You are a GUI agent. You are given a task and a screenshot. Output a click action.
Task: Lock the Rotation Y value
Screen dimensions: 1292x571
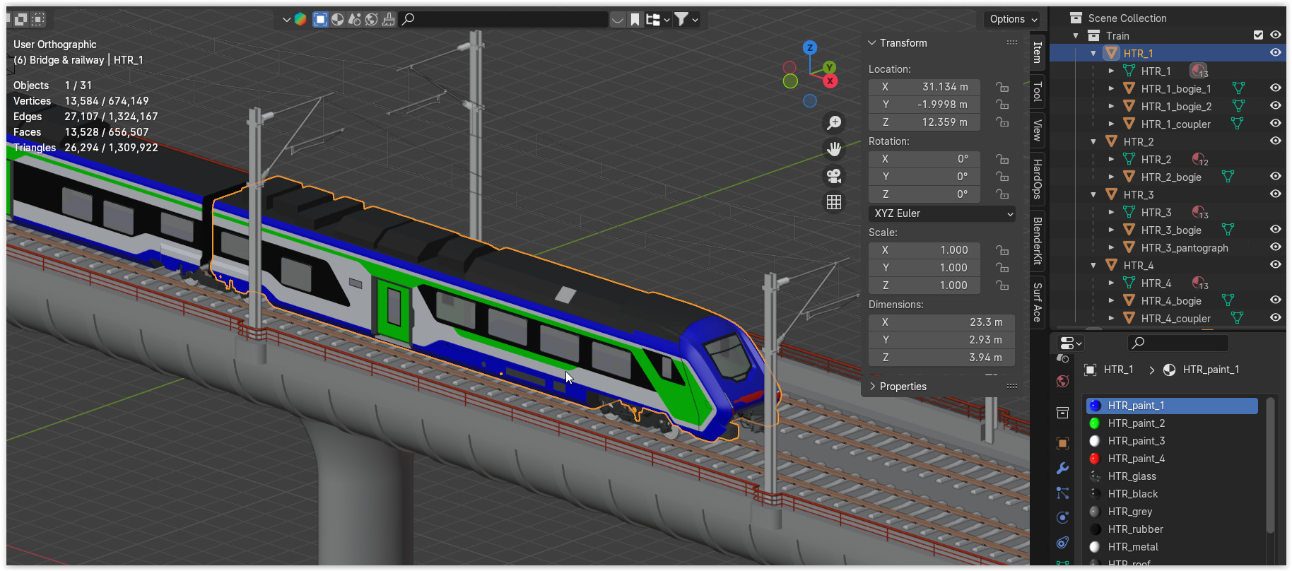coord(1002,177)
